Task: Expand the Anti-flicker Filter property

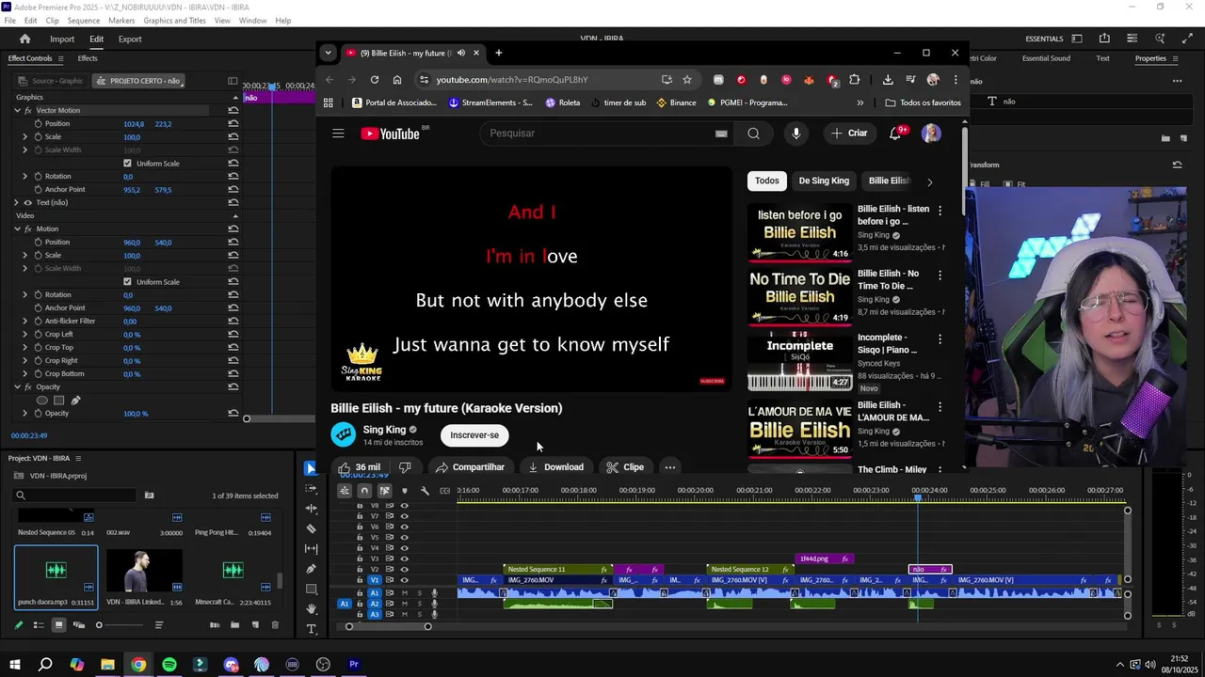Action: click(25, 322)
